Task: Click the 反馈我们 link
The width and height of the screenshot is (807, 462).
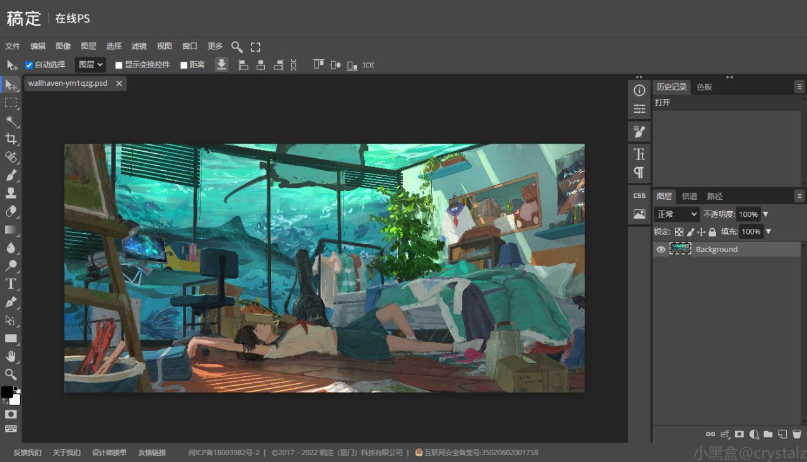Action: (x=27, y=453)
